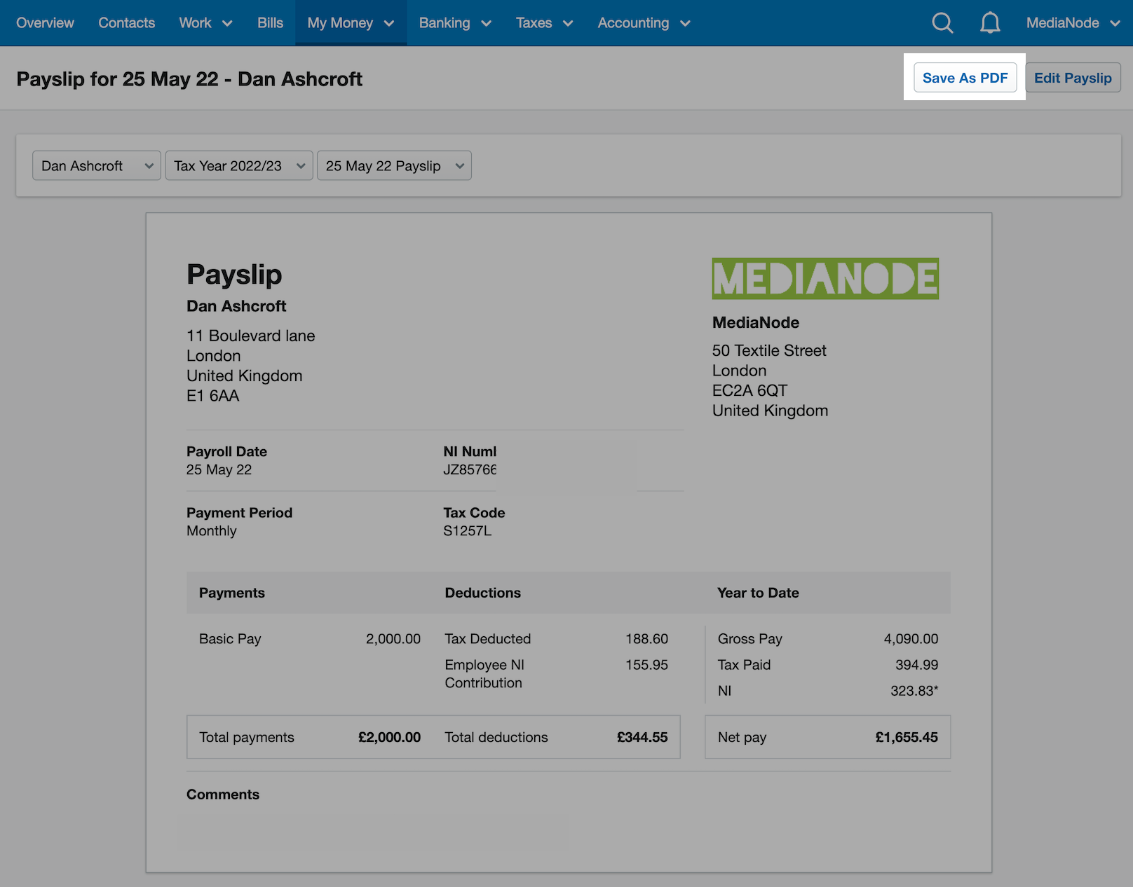
Task: Open the search magnifier icon
Action: coord(942,23)
